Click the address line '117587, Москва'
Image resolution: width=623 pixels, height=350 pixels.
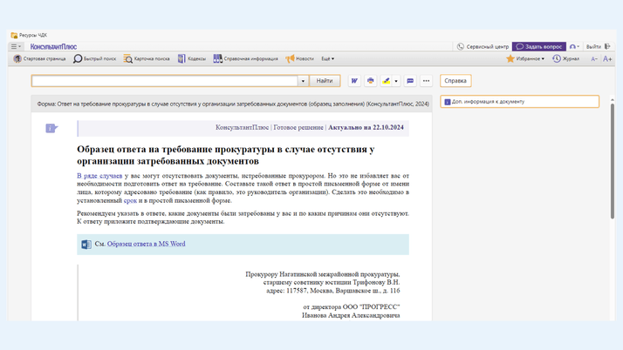[x=333, y=291]
